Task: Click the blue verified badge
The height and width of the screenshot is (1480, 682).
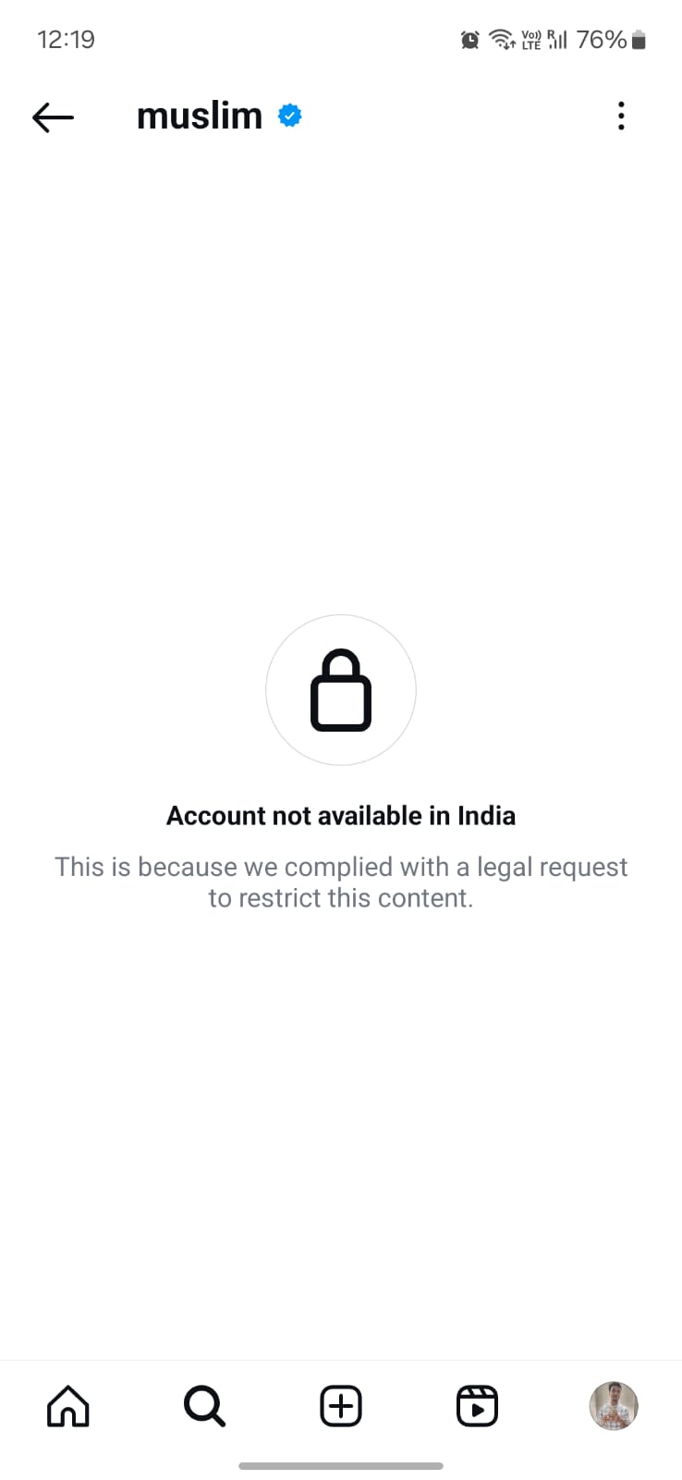Action: [x=290, y=116]
